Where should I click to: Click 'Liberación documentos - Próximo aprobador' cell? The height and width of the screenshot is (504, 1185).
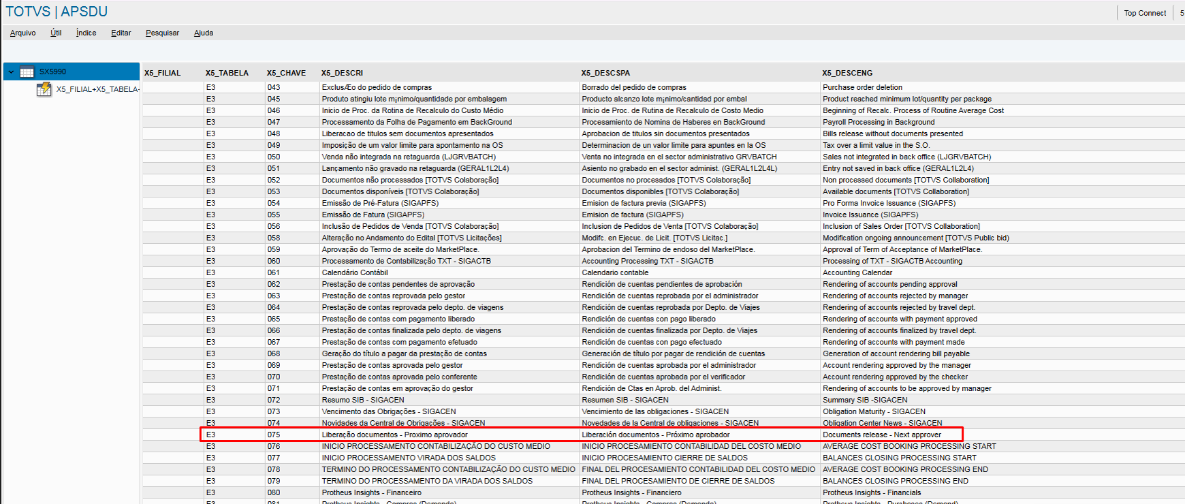[x=700, y=435]
